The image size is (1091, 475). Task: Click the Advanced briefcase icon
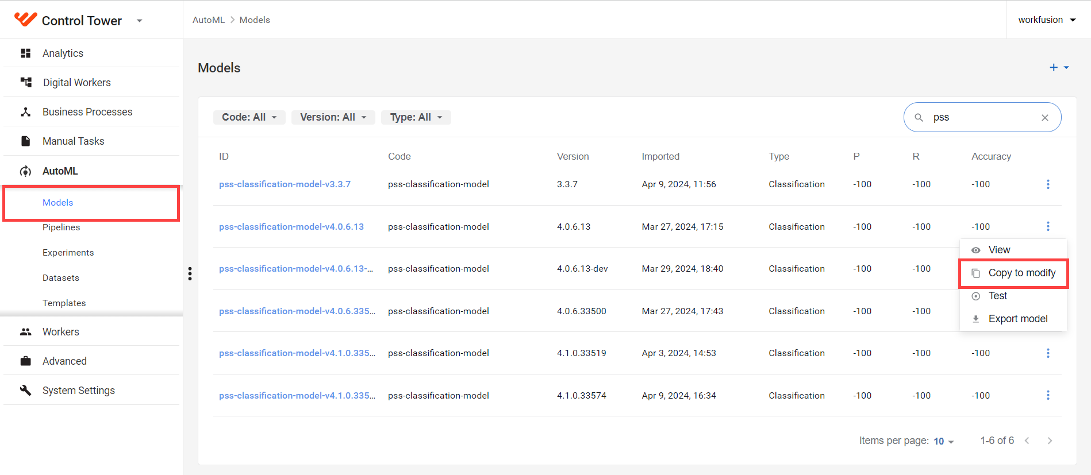pyautogui.click(x=25, y=361)
